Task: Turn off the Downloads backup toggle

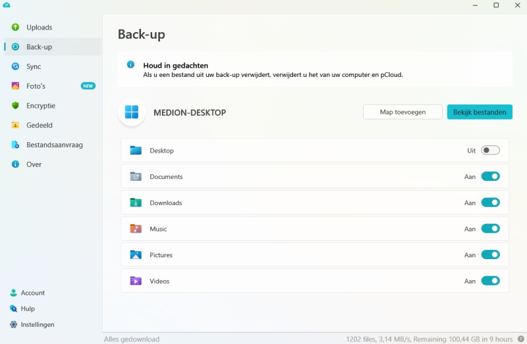Action: (x=490, y=203)
